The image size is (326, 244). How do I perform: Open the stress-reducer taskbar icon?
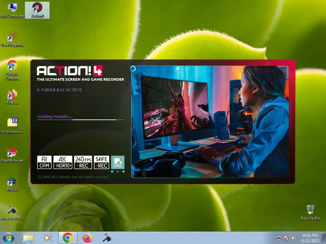coord(107,238)
